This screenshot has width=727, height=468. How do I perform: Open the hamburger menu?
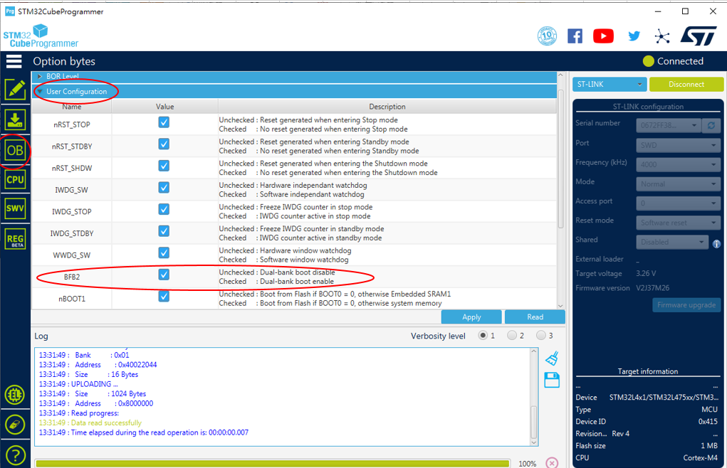14,61
